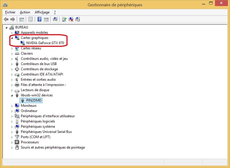230x168 pixels.
Task: Expand Cartes réseau node
Action: pos(12,48)
